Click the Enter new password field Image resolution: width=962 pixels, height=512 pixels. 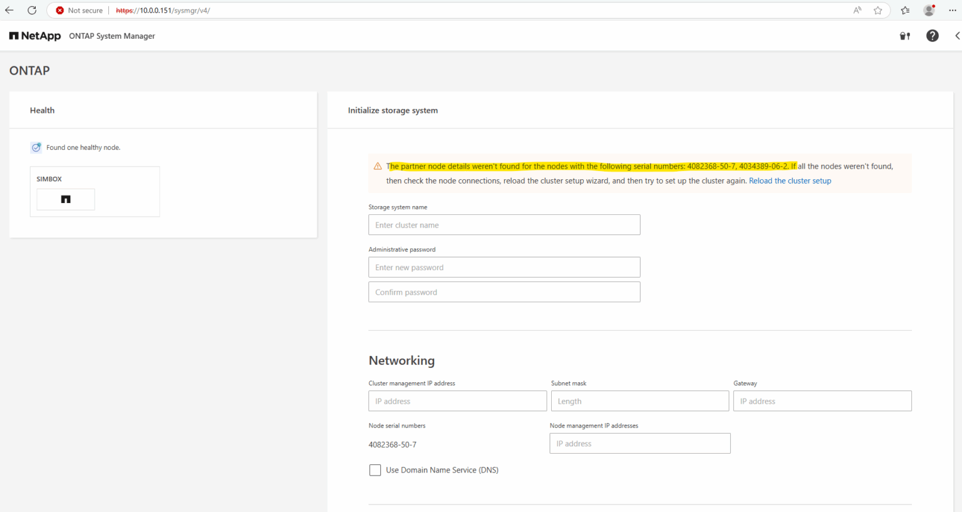504,267
